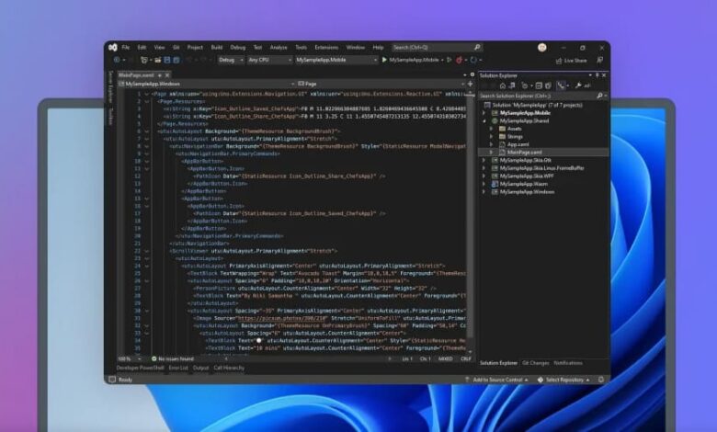Click the CRLF line ending indicator
This screenshot has width=717, height=432.
click(465, 358)
